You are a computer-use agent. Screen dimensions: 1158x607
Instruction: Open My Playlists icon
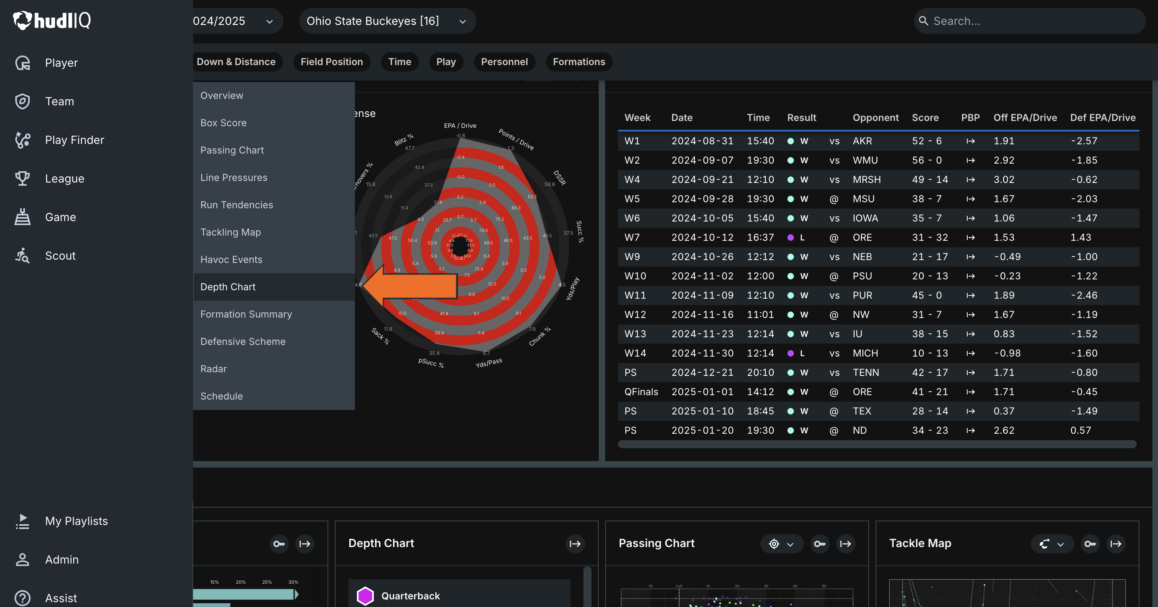[x=23, y=521]
